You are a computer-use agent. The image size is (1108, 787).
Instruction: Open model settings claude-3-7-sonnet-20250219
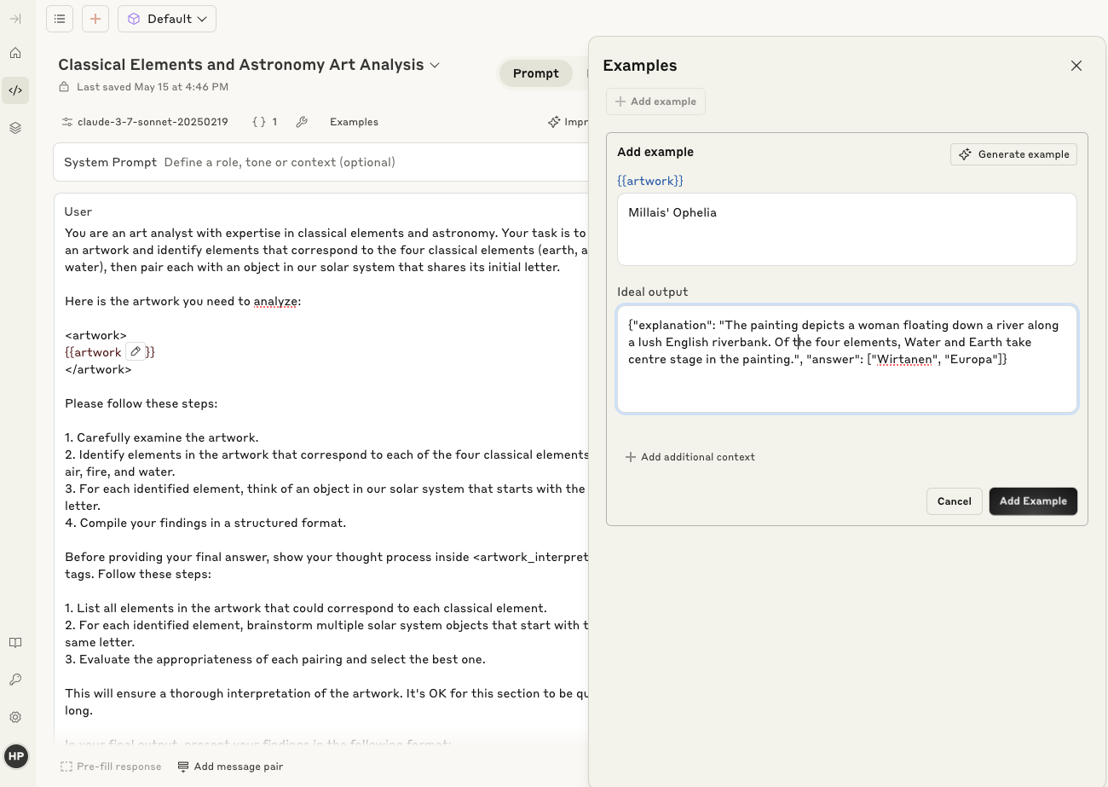click(145, 122)
